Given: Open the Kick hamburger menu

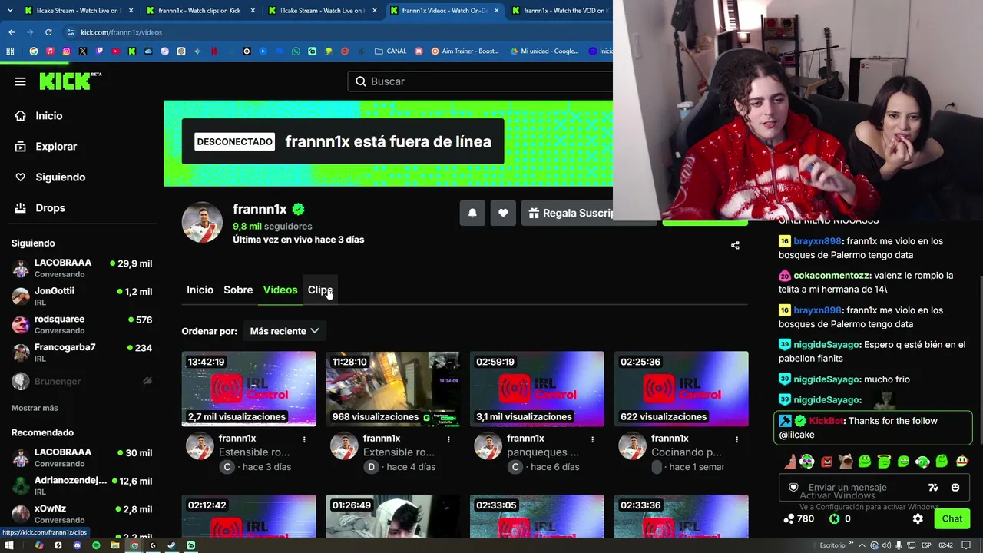Looking at the screenshot, I should [x=21, y=81].
